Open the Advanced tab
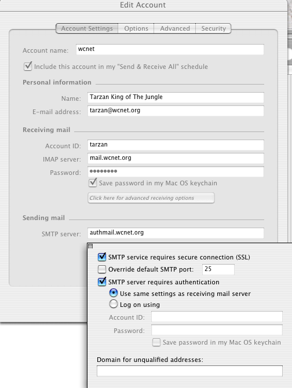292x388 pixels. 175,28
